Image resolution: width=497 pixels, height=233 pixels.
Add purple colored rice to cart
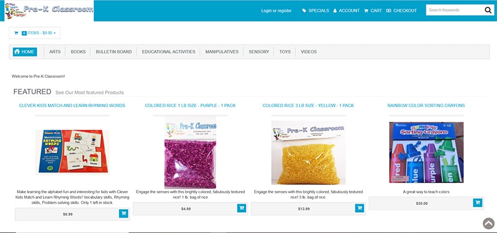[242, 208]
